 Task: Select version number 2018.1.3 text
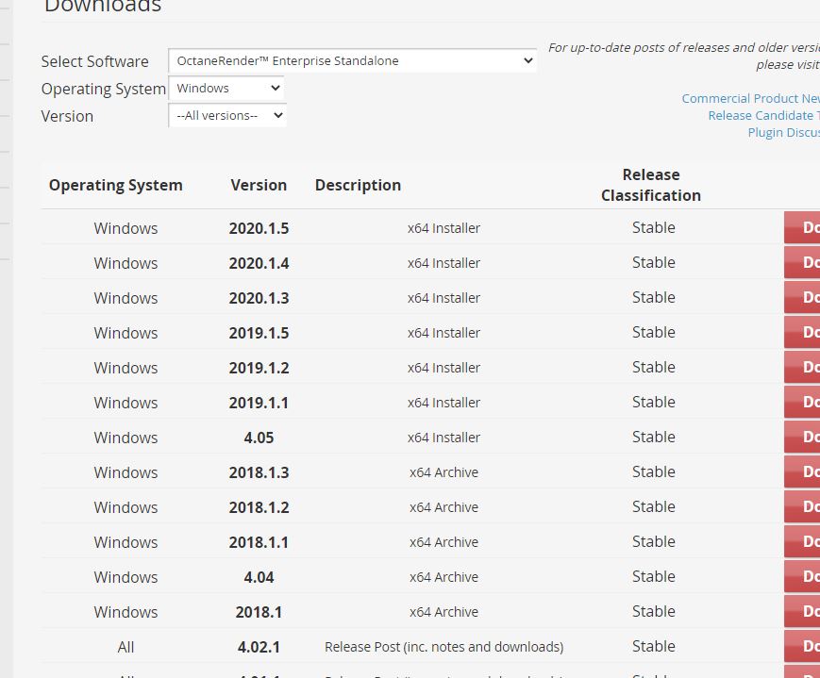tap(259, 472)
